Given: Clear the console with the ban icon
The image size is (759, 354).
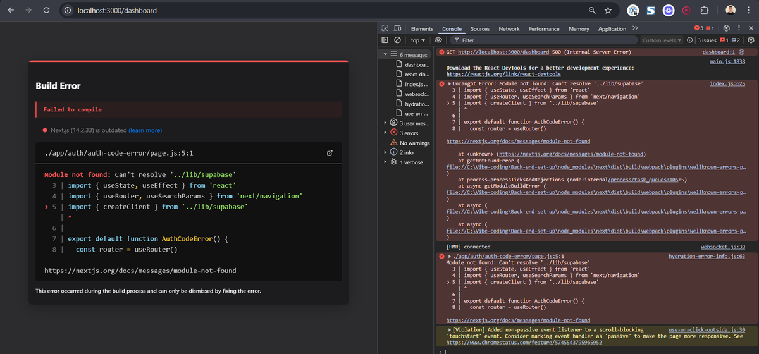Looking at the screenshot, I should [397, 40].
